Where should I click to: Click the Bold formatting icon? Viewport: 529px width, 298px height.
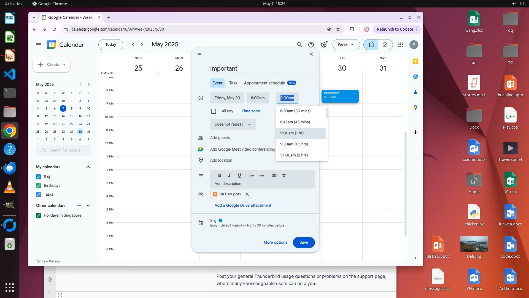coord(220,175)
